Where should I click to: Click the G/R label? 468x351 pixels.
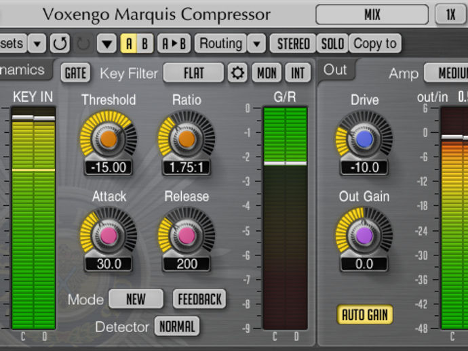pyautogui.click(x=285, y=97)
